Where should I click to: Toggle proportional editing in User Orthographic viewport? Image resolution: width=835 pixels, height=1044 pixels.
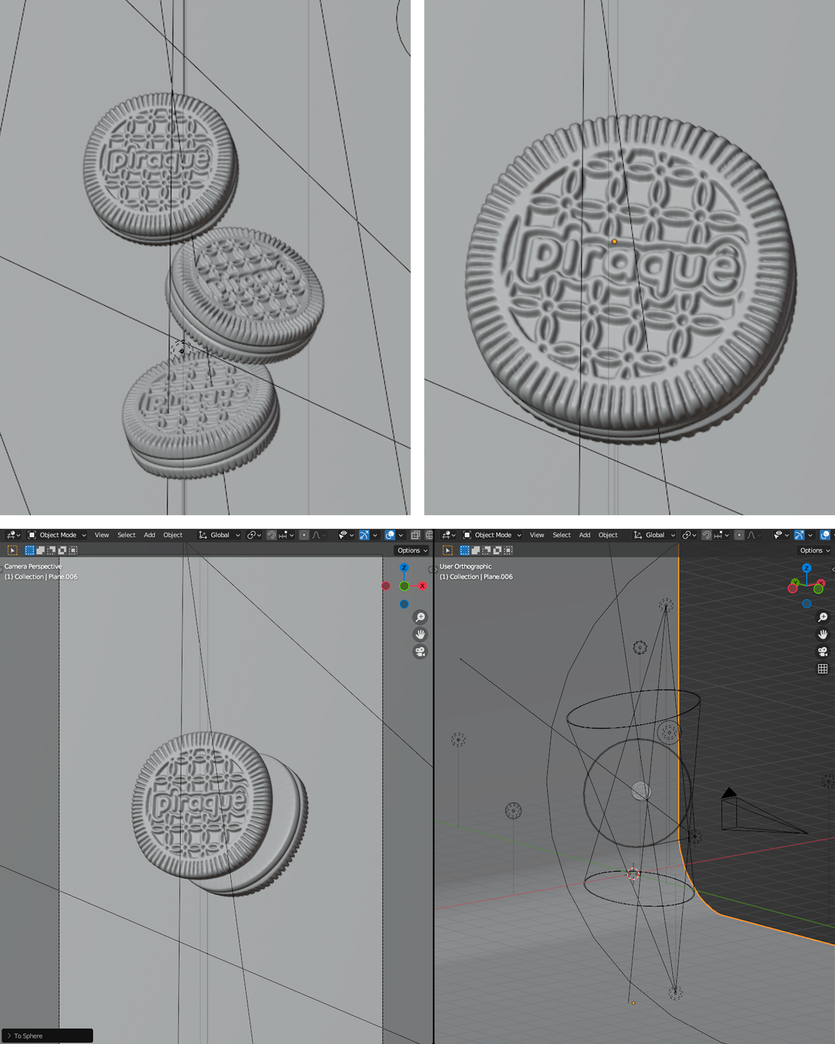[739, 535]
